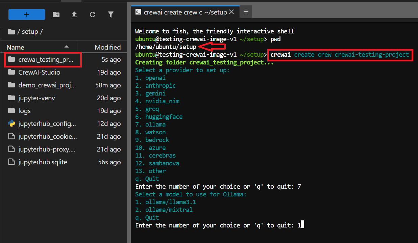Click the '11. cerebras' provider line

[x=155, y=156]
